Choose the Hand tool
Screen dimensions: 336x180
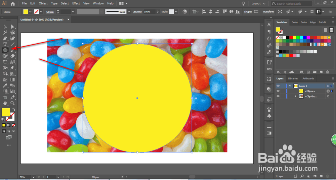5,103
